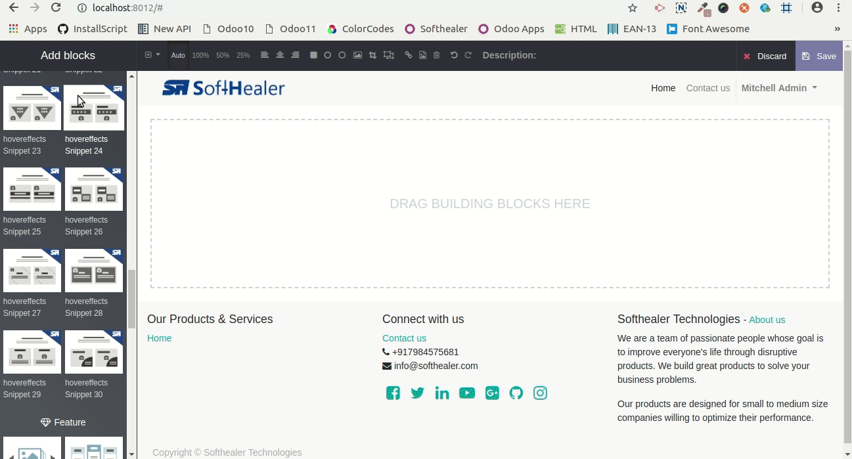The width and height of the screenshot is (852, 459).
Task: Redo the last edit
Action: pyautogui.click(x=468, y=55)
